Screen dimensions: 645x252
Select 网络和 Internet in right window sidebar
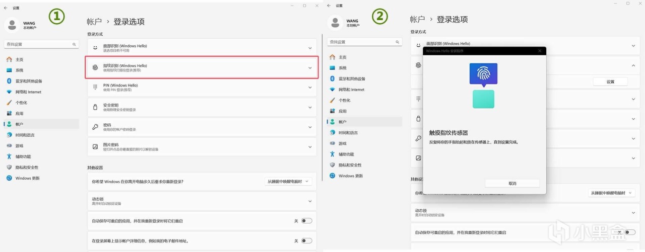tap(364, 90)
